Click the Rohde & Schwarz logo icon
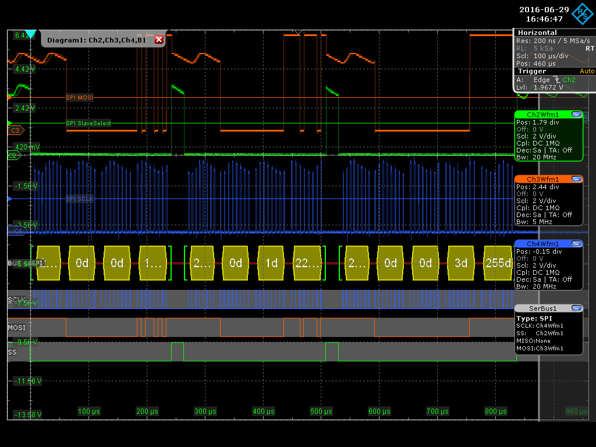The width and height of the screenshot is (596, 447). coord(582,14)
